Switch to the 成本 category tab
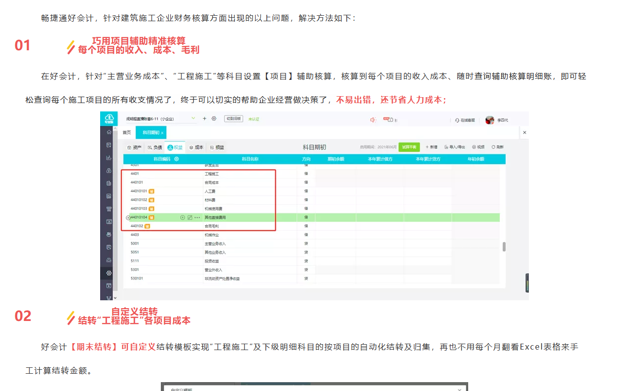The image size is (631, 391). [x=196, y=147]
